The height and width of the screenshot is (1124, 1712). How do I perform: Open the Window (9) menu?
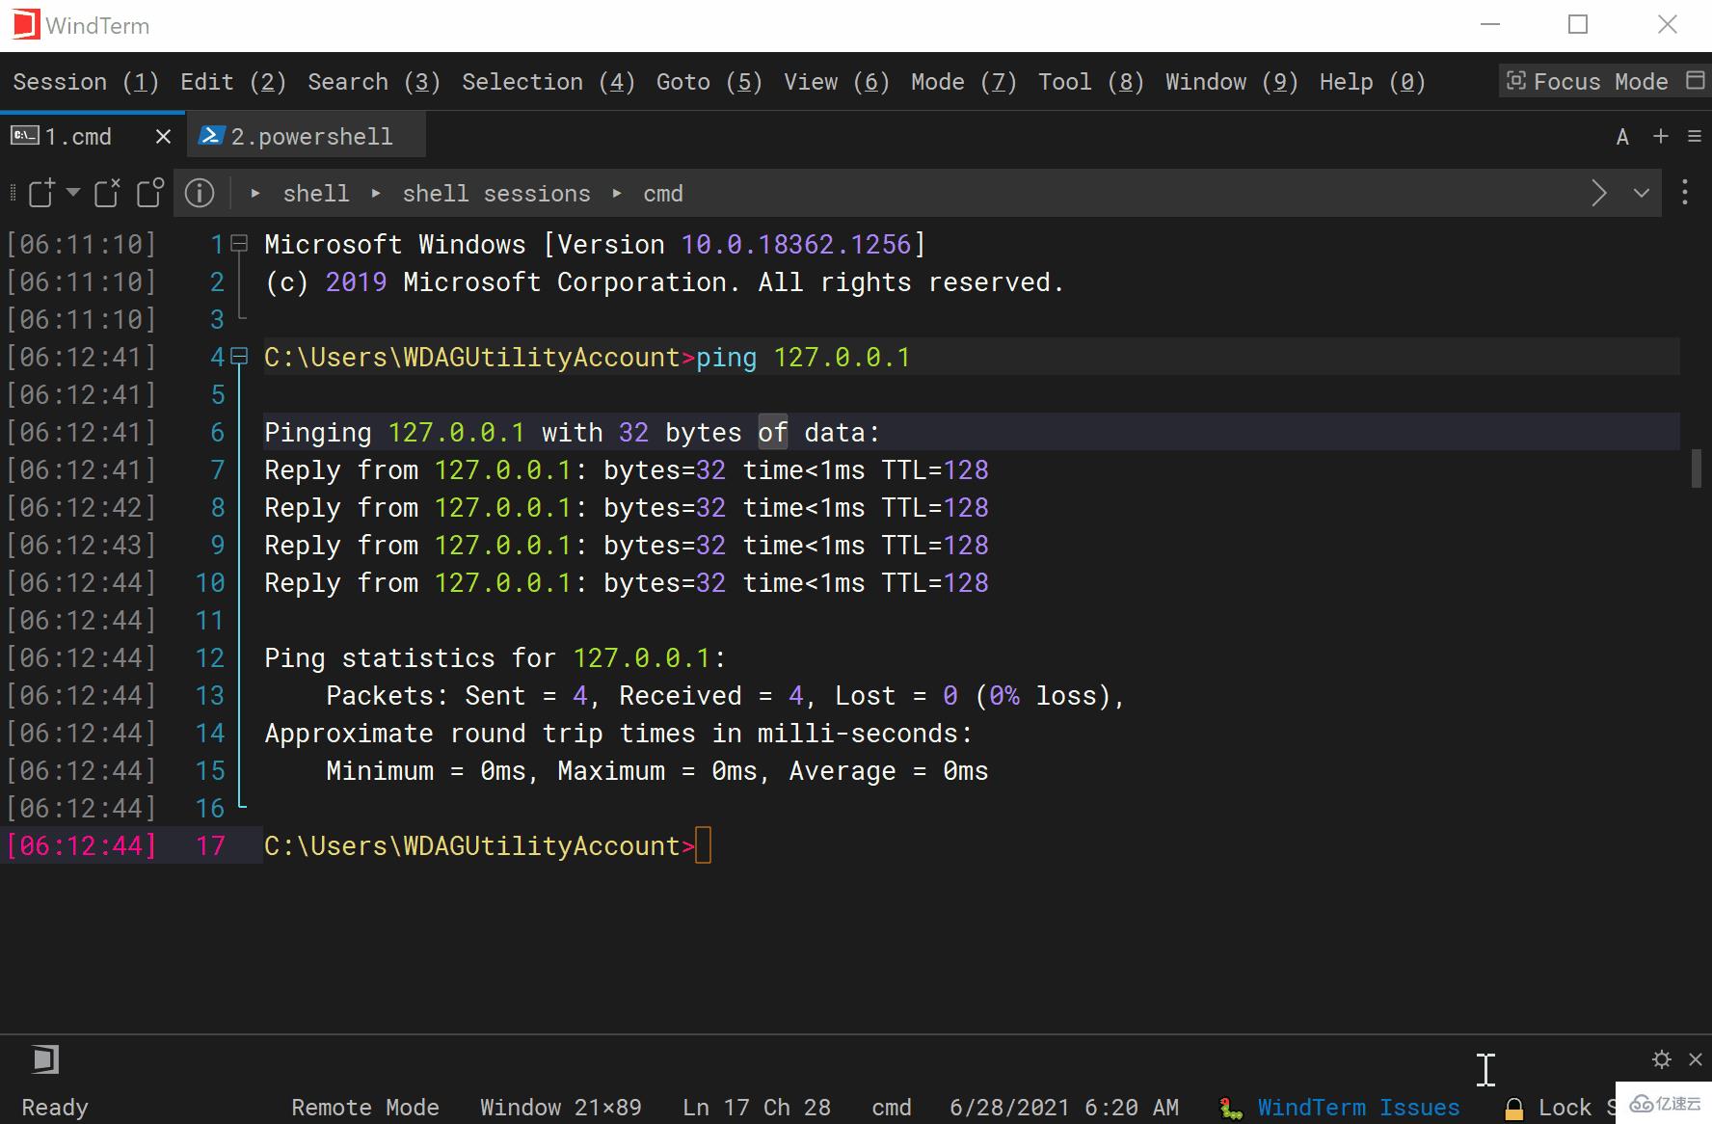pyautogui.click(x=1232, y=82)
